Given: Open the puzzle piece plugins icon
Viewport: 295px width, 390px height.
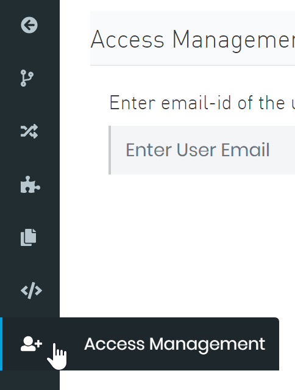Looking at the screenshot, I should [x=30, y=184].
